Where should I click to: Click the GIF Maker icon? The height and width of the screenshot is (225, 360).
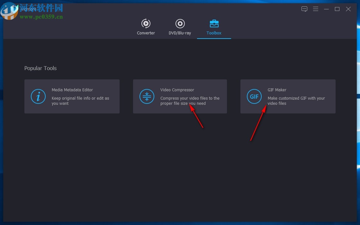pyautogui.click(x=254, y=96)
